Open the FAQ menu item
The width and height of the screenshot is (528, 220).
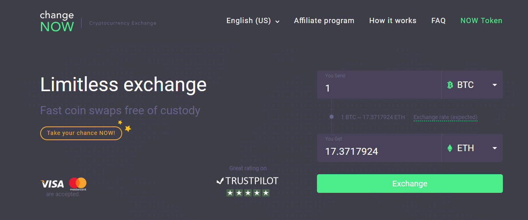[x=438, y=21]
